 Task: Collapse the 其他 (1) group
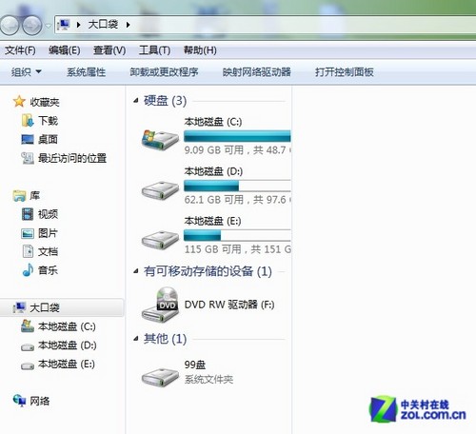[x=136, y=339]
